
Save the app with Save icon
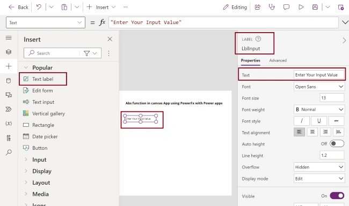(x=315, y=7)
